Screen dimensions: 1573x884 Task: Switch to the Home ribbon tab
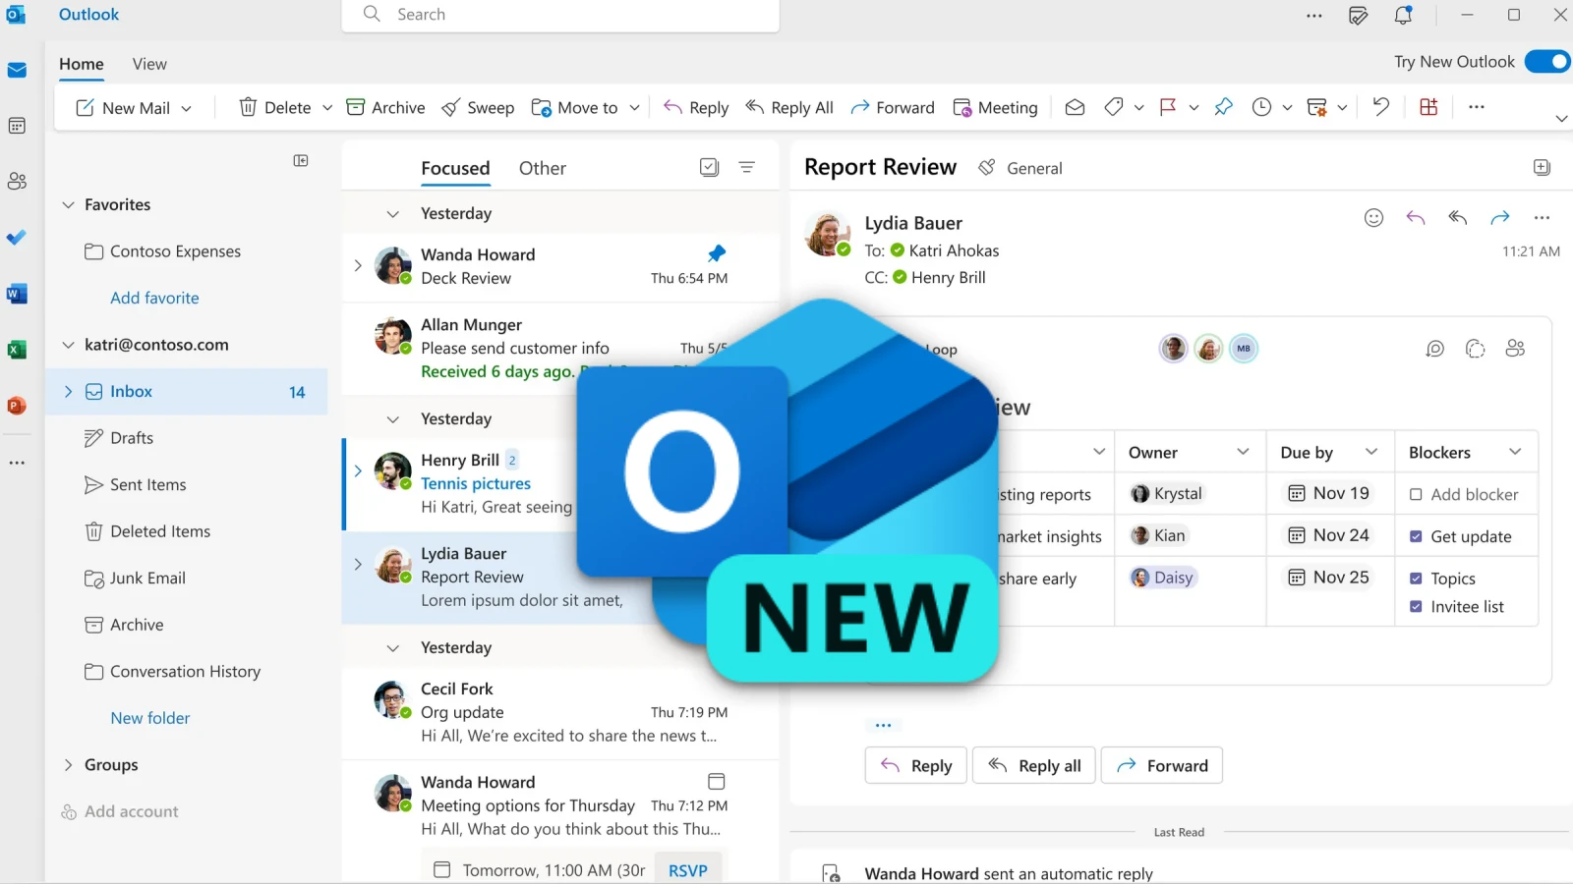tap(82, 64)
